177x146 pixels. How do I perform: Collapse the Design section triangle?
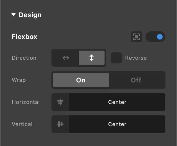coord(14,15)
